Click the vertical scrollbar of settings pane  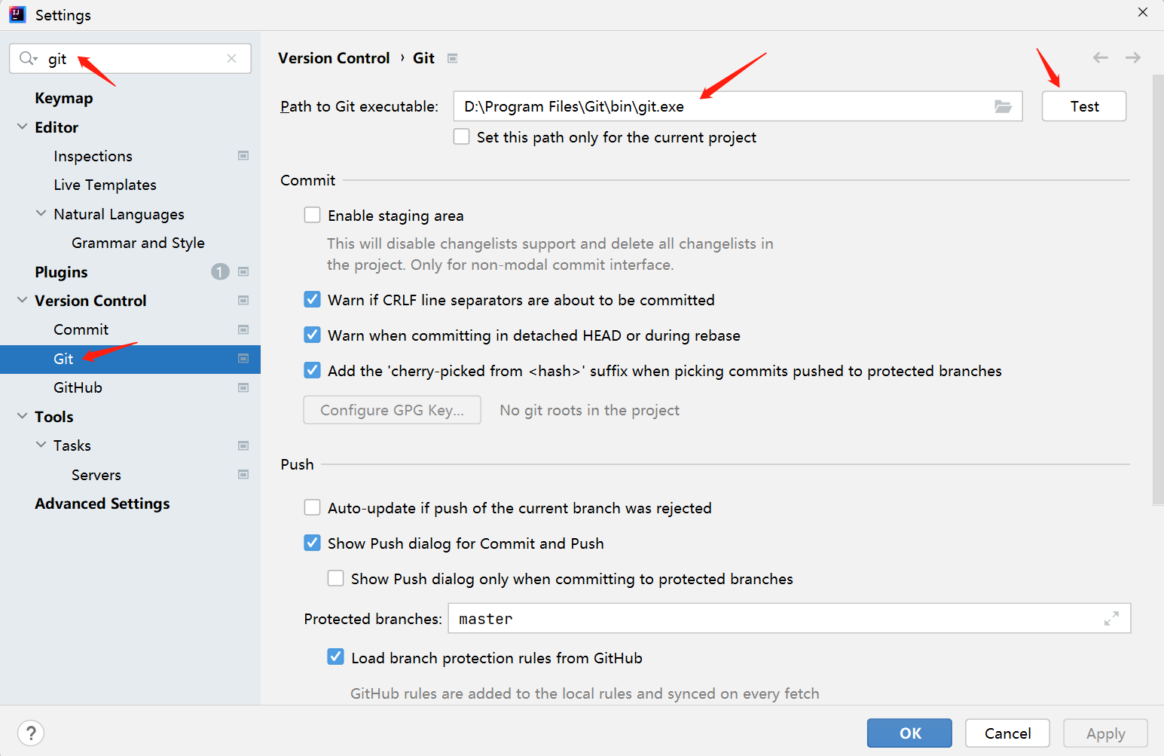(1158, 290)
